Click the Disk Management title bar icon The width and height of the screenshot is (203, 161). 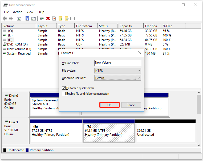point(5,5)
